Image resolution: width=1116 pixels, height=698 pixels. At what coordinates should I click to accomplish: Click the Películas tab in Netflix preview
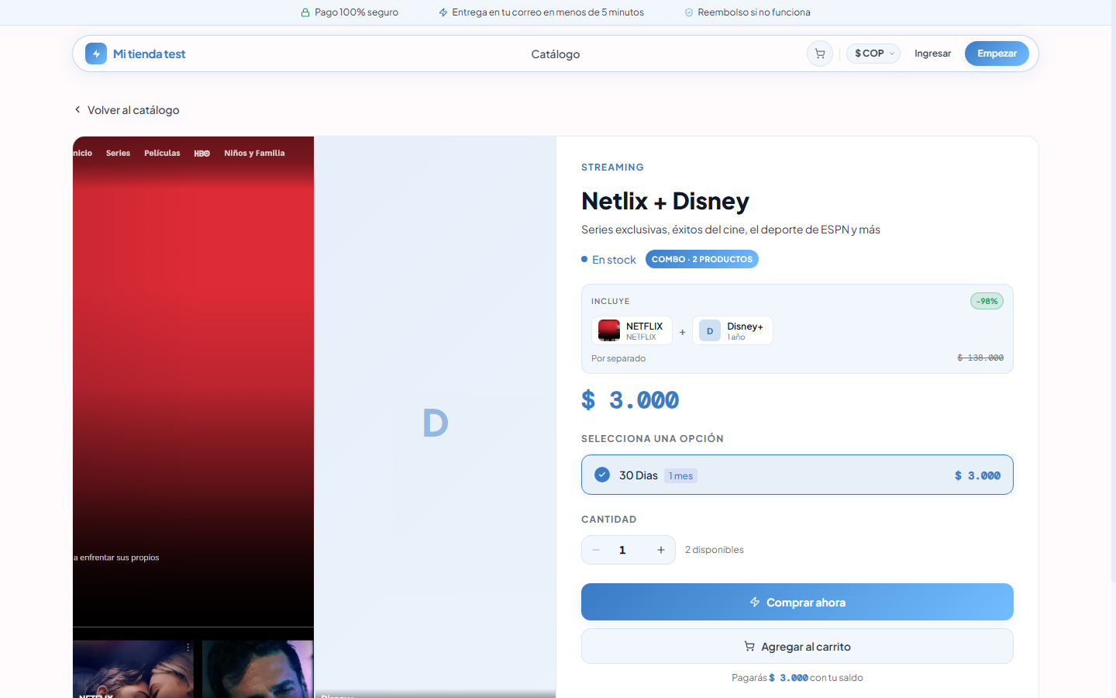[x=162, y=154]
